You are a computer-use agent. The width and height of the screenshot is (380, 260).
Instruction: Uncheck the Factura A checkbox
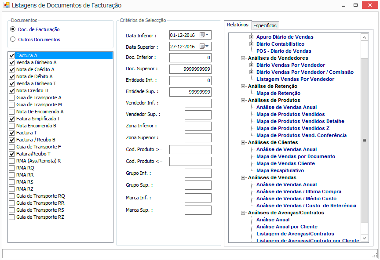(x=11, y=55)
